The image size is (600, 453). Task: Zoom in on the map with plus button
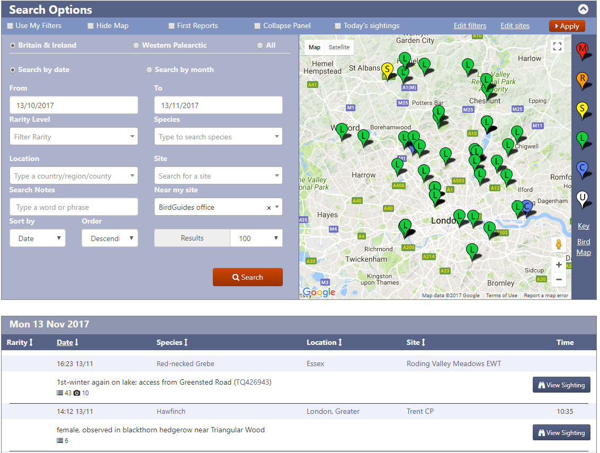tap(559, 264)
